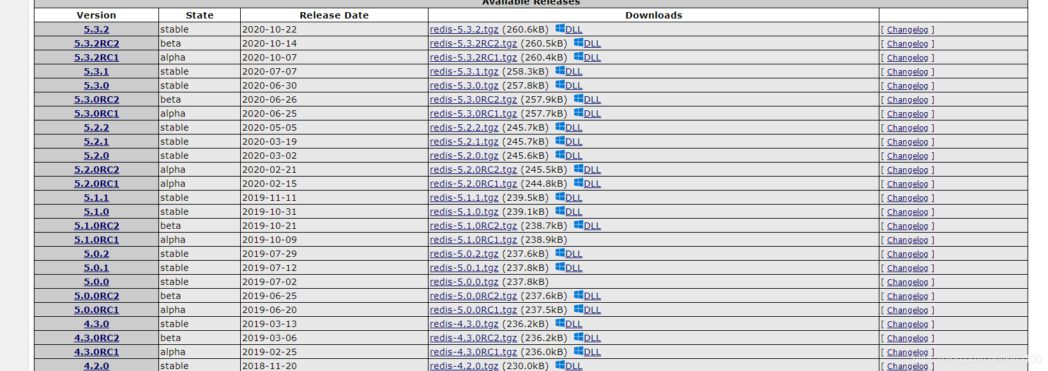Click Windows DLL icon for redis-4.3.0RC2
Viewport: 1048px width, 371px height.
pos(579,337)
